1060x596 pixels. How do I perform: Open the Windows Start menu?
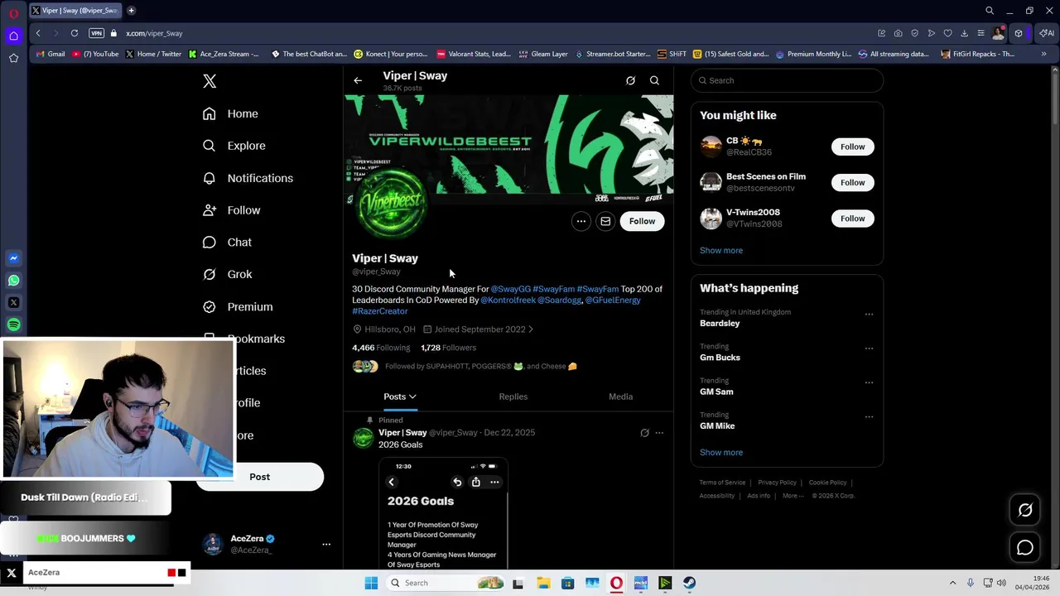pos(371,583)
